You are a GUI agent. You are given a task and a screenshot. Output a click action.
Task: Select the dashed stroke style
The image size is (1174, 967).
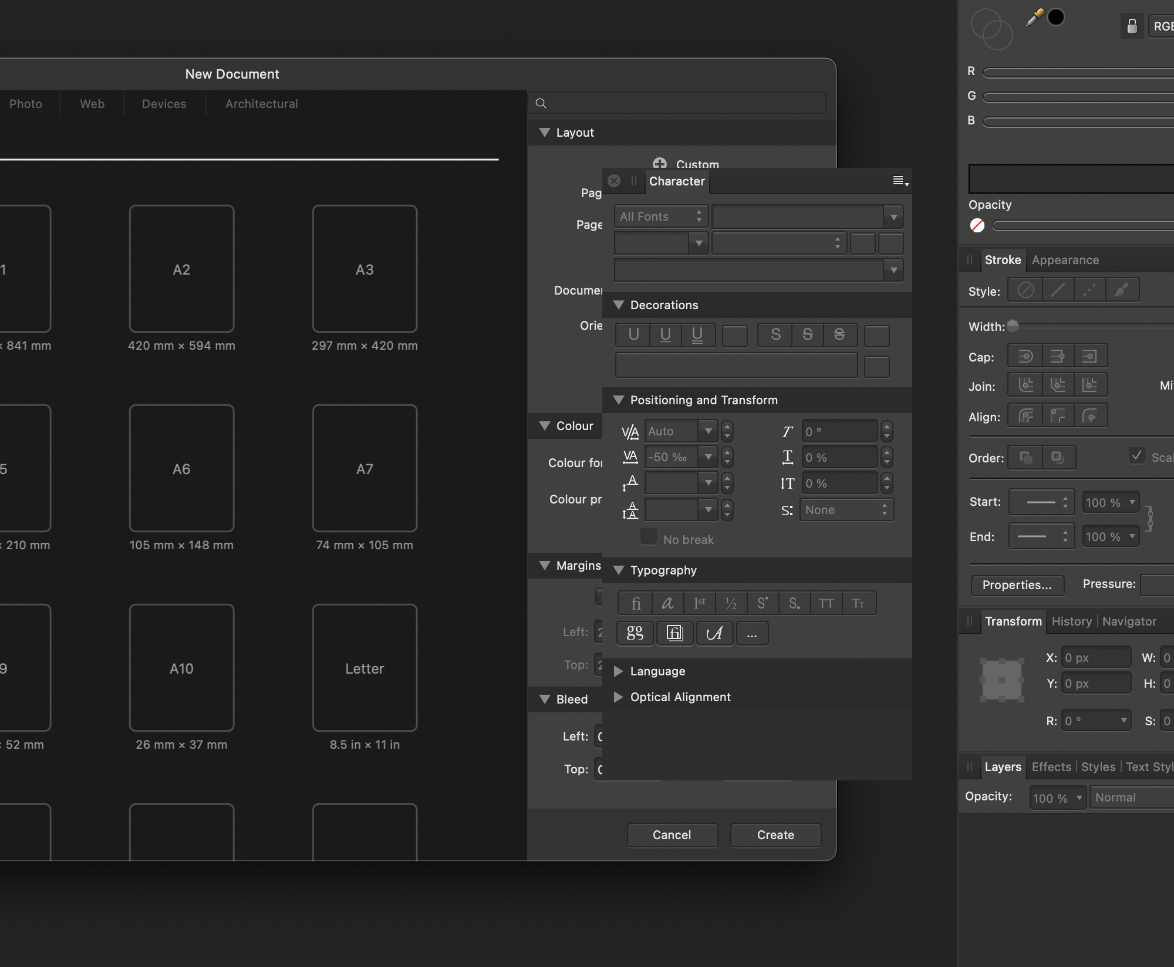click(1088, 290)
